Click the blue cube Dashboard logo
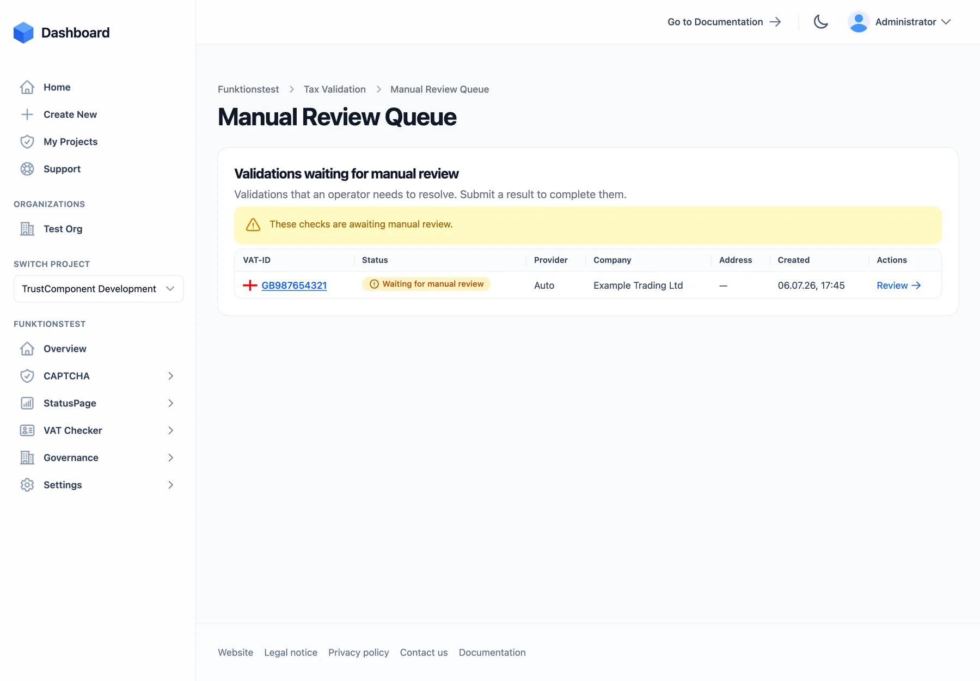980x681 pixels. 23,33
